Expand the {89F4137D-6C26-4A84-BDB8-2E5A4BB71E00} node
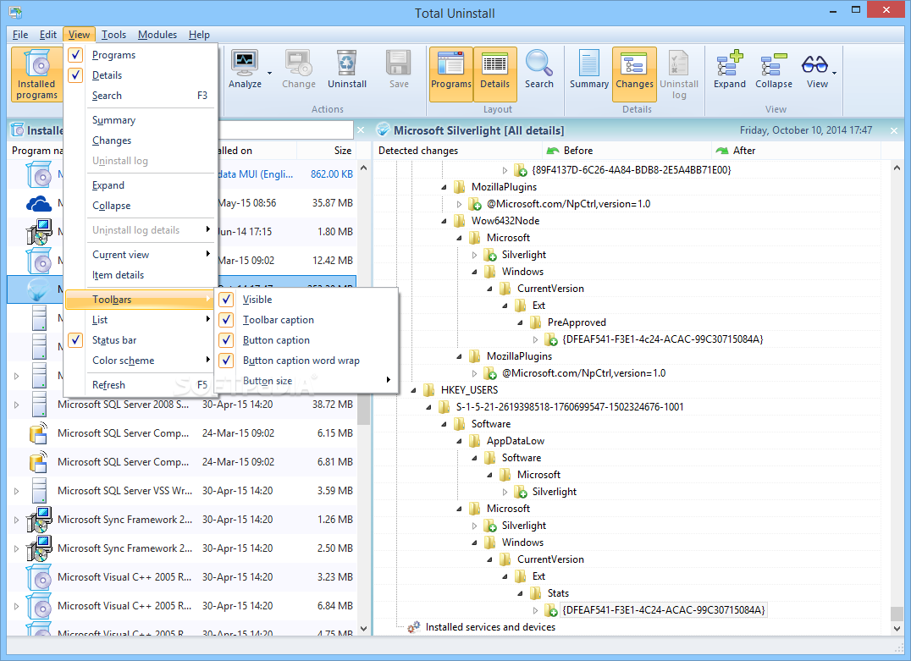911x661 pixels. click(505, 170)
